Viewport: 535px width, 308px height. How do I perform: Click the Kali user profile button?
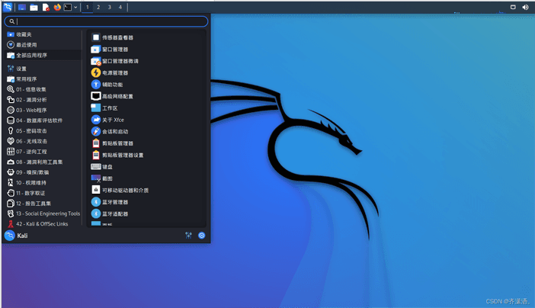16,236
